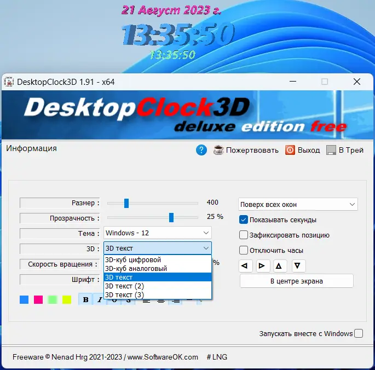Click the Прозрачность value 25 %
This screenshot has width=375, height=370.
click(x=215, y=216)
